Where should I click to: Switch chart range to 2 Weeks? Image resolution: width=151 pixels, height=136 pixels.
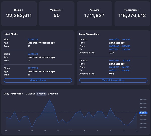tap(30, 94)
